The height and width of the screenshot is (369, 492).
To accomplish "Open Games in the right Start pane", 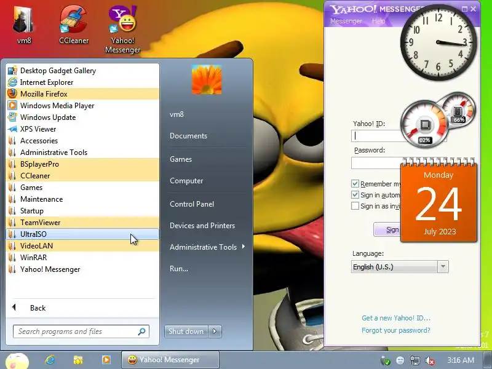I will (x=181, y=159).
